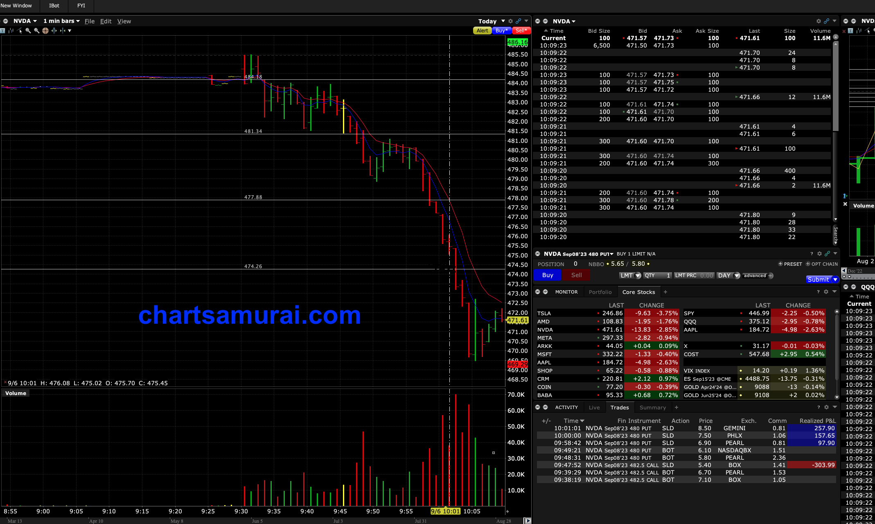875x524 pixels.
Task: Switch to the Trades activity tab
Action: click(x=620, y=407)
